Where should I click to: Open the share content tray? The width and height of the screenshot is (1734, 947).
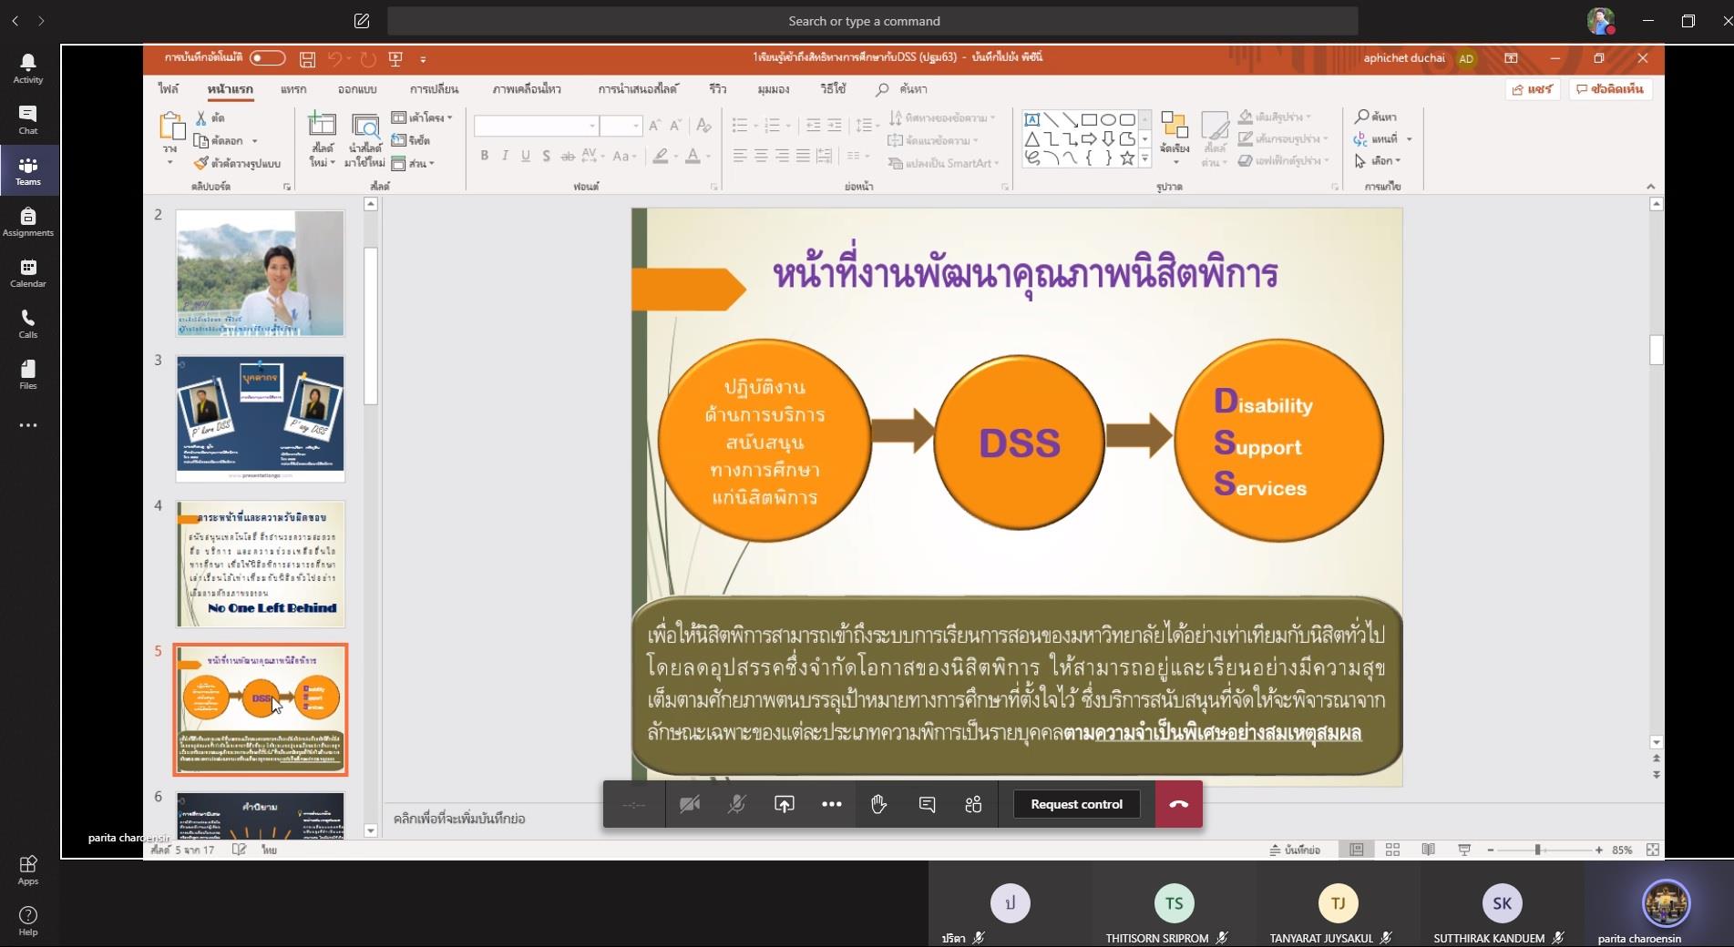pos(784,804)
